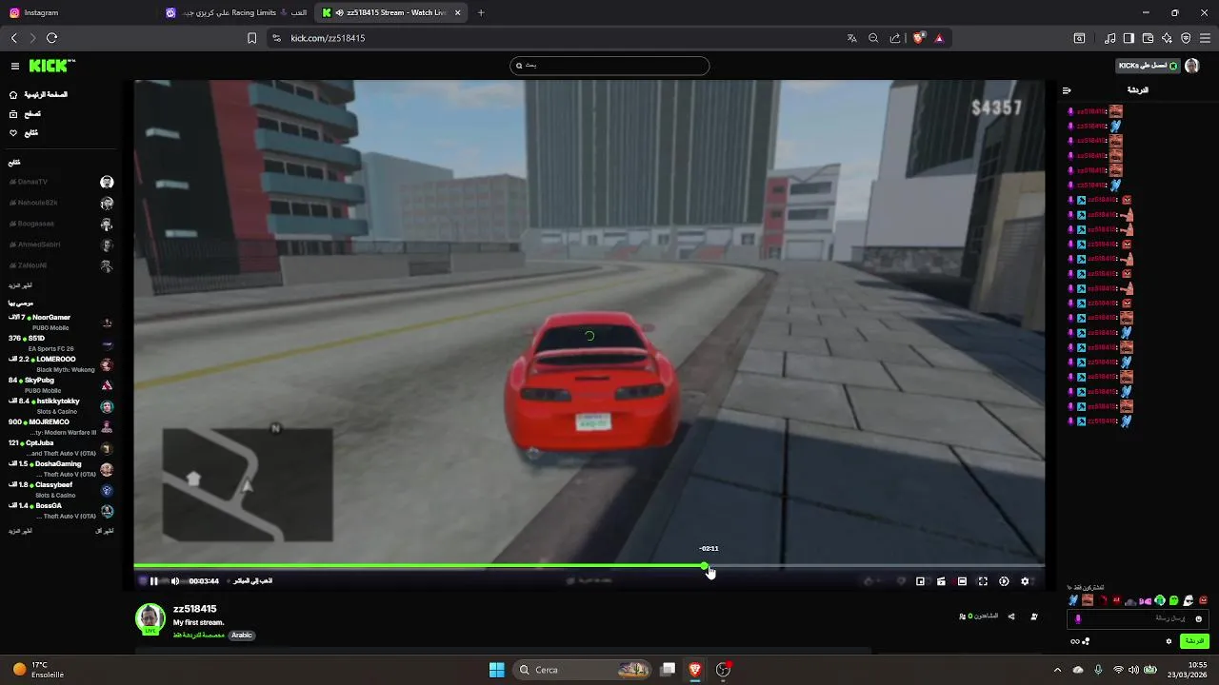Click the chat message input field
Image resolution: width=1219 pixels, height=685 pixels.
pos(1138,618)
